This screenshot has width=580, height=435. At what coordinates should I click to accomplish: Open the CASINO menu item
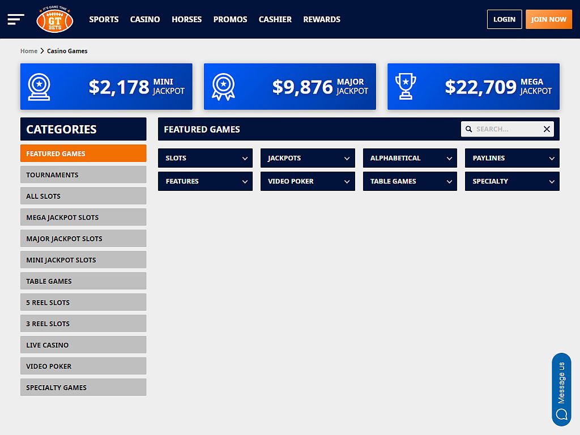[145, 19]
